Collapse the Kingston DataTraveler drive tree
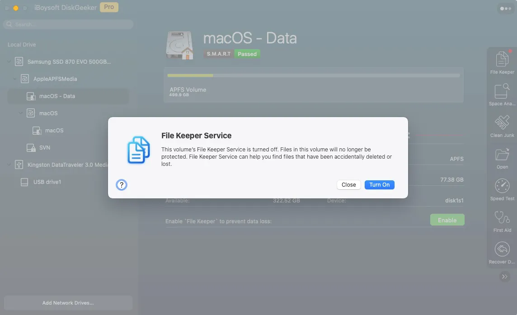Screen dimensions: 517x315 pos(9,165)
